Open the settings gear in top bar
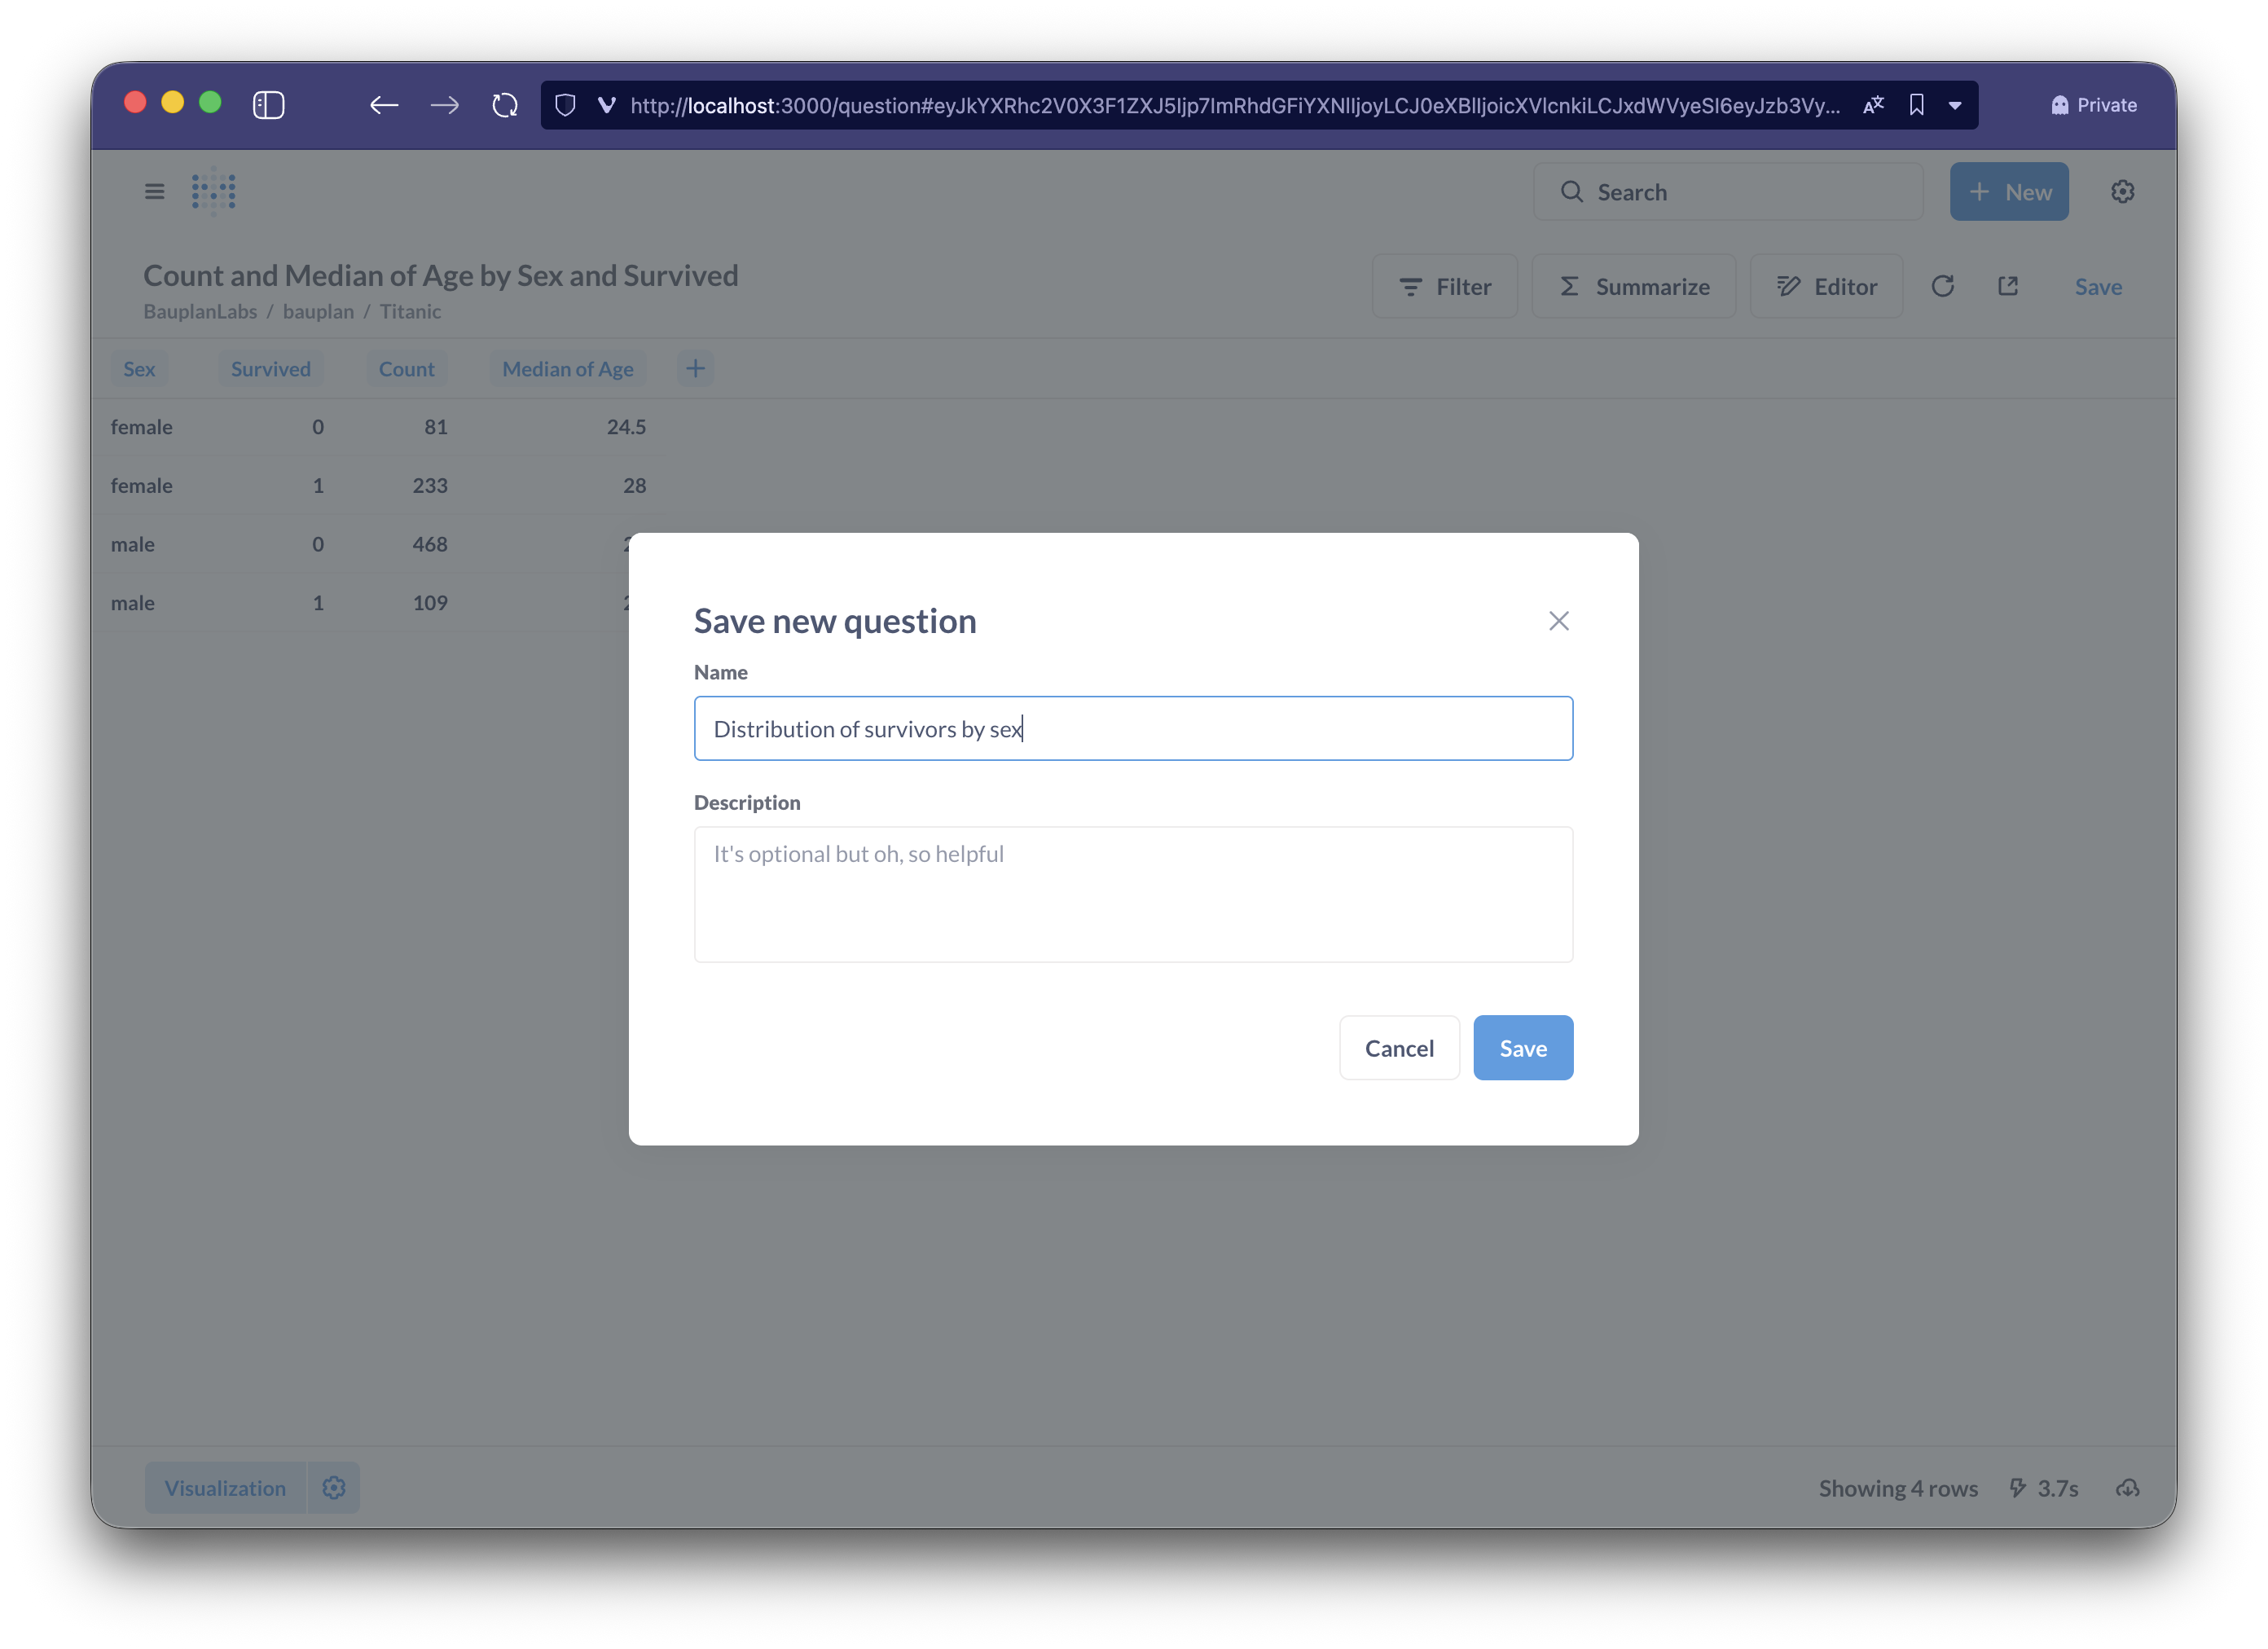 2122,191
